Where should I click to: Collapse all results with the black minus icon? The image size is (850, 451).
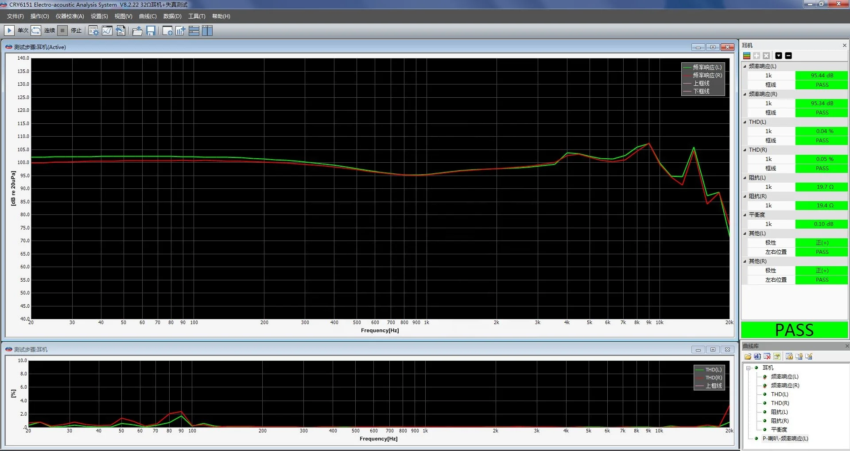[x=788, y=56]
